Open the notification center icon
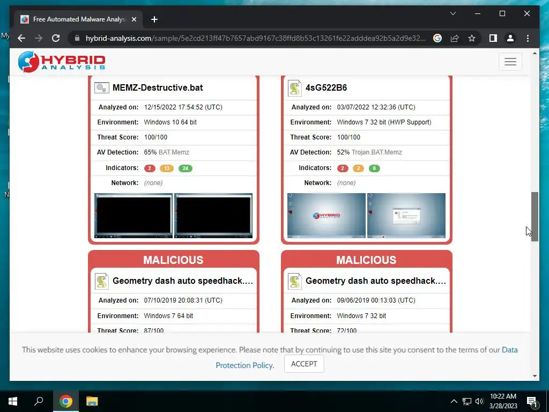Image resolution: width=549 pixels, height=412 pixels. click(532, 402)
